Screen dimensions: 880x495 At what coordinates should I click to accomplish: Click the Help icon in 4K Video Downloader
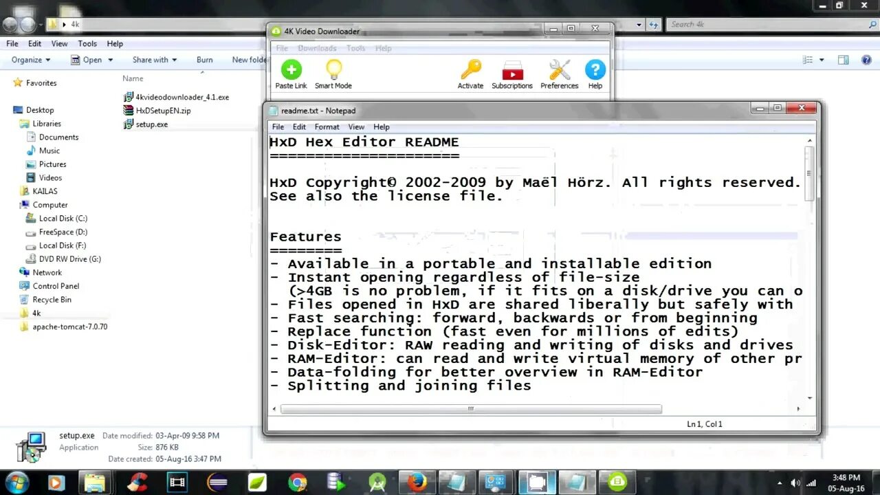tap(595, 70)
